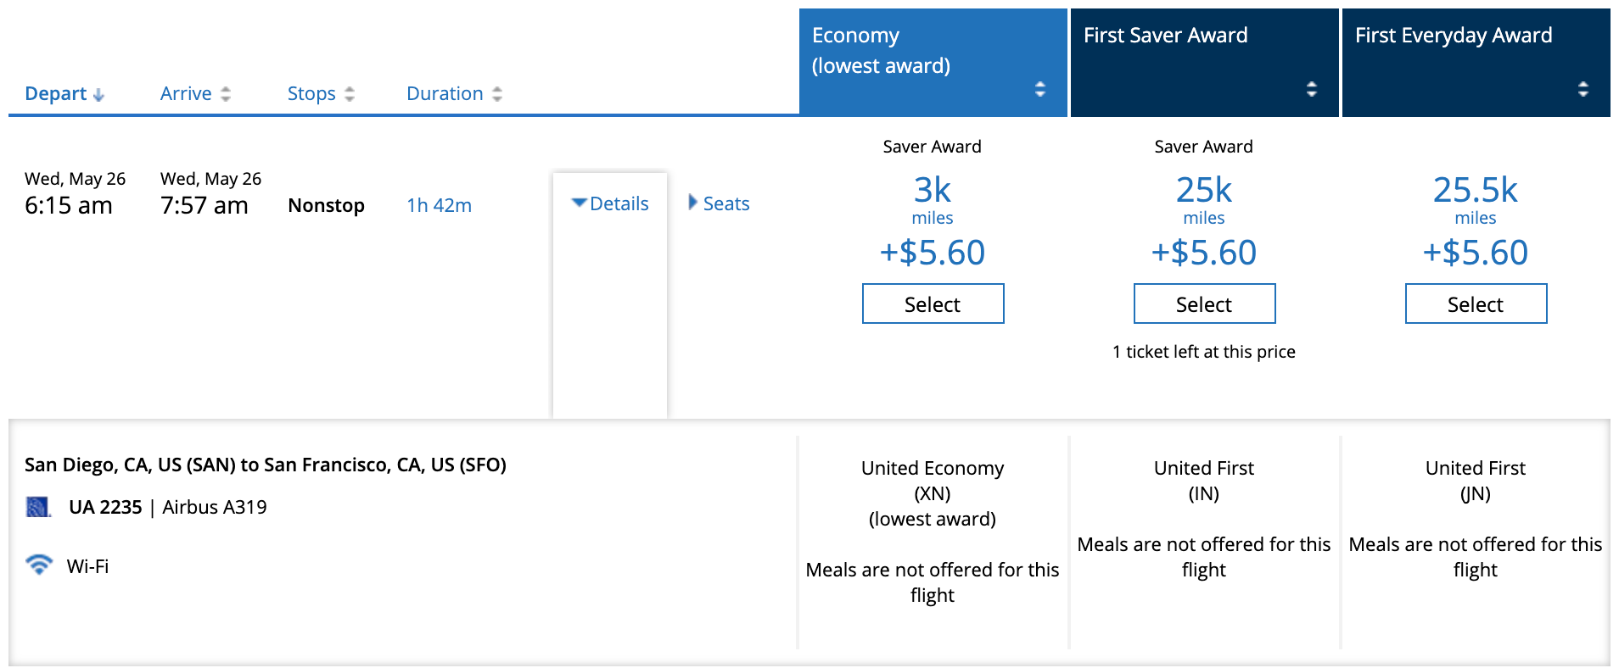Sort flights by Depart time
Image resolution: width=1619 pixels, height=668 pixels.
(x=56, y=94)
